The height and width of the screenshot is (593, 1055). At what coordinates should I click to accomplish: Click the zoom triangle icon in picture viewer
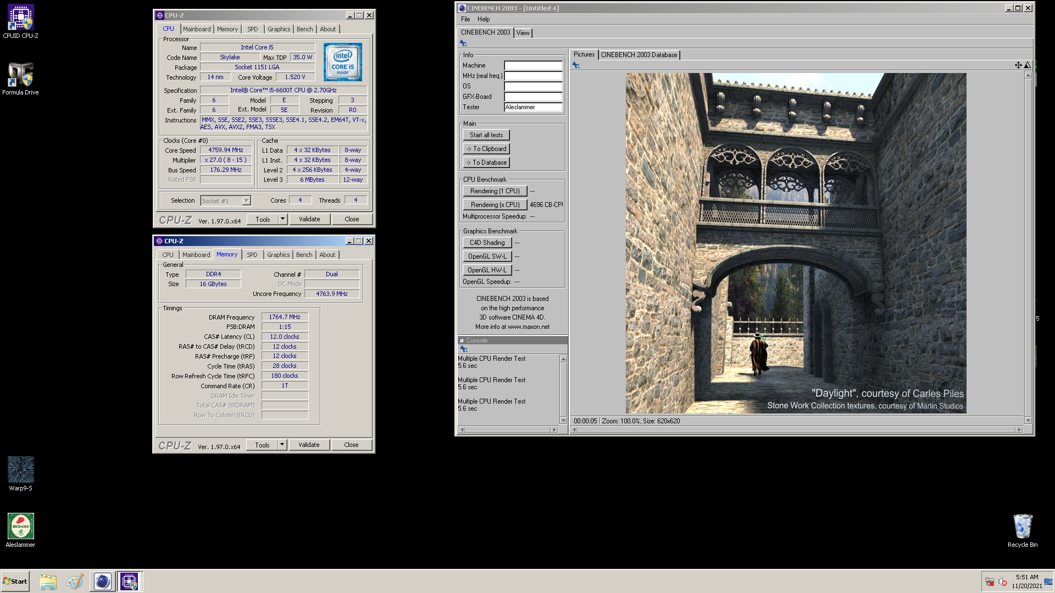(x=1027, y=65)
